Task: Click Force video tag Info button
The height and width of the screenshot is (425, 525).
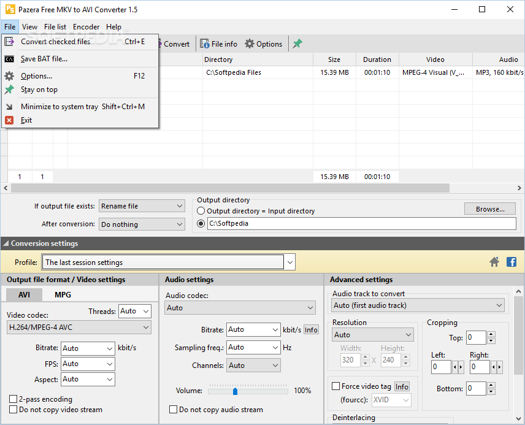Action: [402, 387]
